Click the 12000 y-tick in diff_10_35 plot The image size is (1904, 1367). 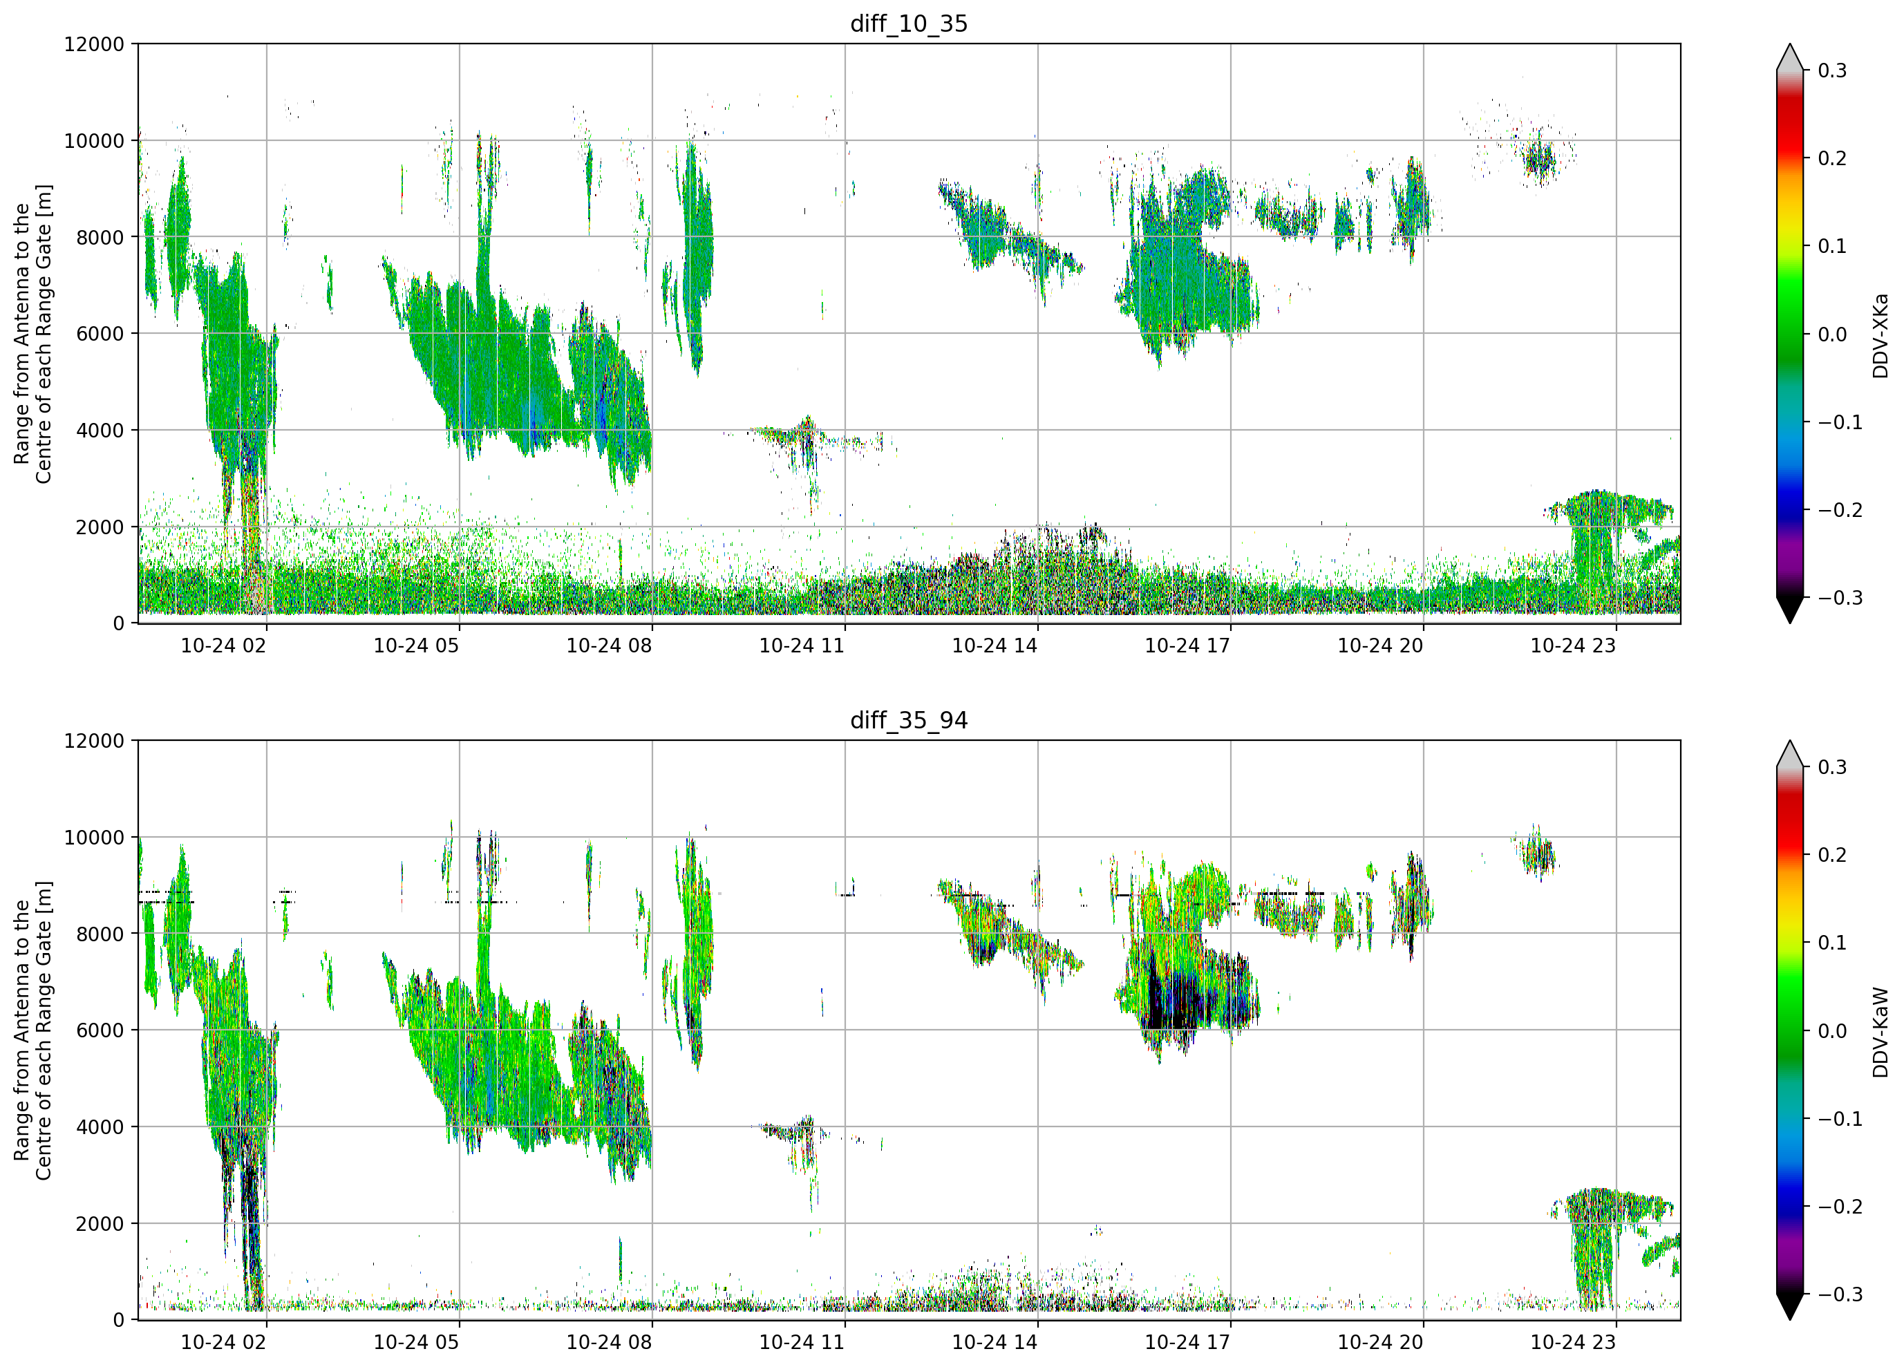[94, 44]
